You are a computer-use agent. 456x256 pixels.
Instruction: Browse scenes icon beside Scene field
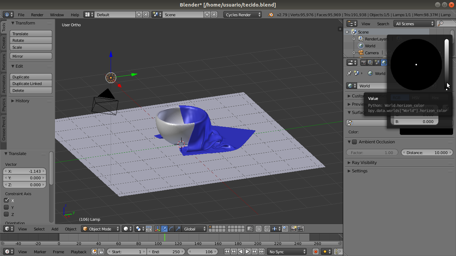tap(157, 15)
